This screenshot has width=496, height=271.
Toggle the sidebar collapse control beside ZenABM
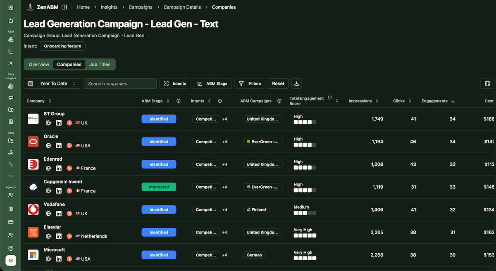[64, 7]
